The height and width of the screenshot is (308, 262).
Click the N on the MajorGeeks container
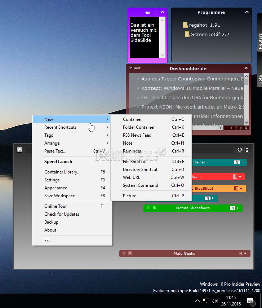(240, 254)
